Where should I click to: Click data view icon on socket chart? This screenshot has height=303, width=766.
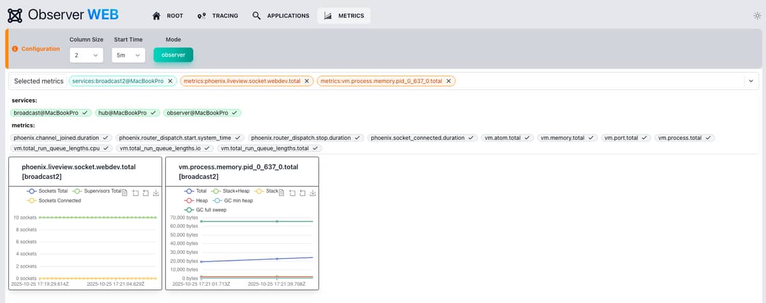125,193
